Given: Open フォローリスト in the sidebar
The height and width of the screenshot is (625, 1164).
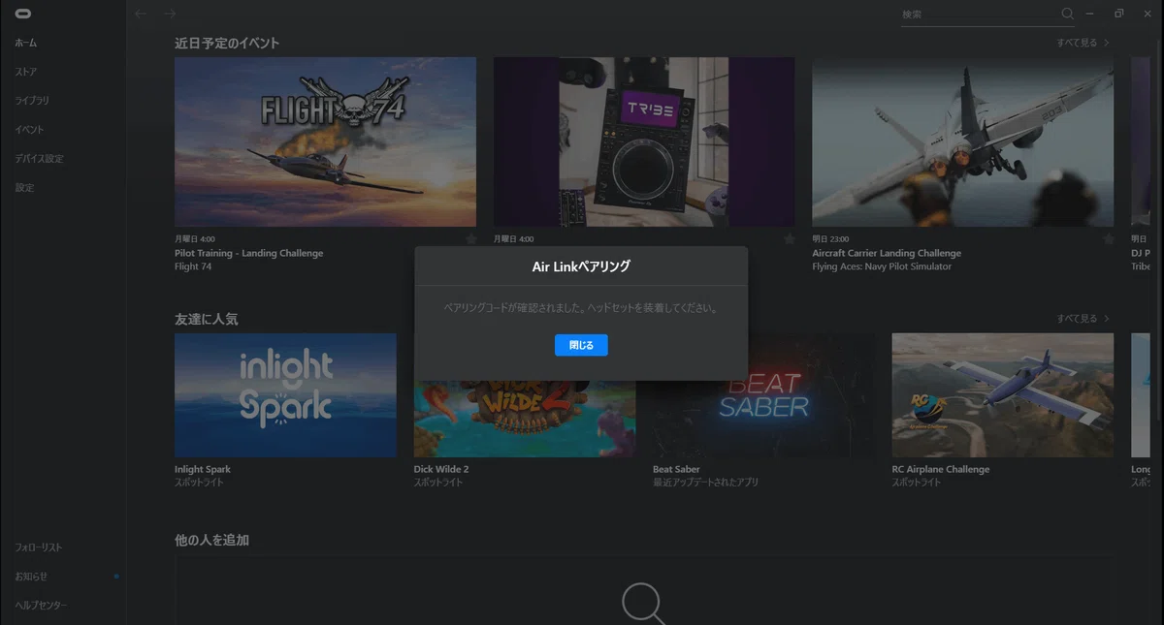Looking at the screenshot, I should [39, 547].
